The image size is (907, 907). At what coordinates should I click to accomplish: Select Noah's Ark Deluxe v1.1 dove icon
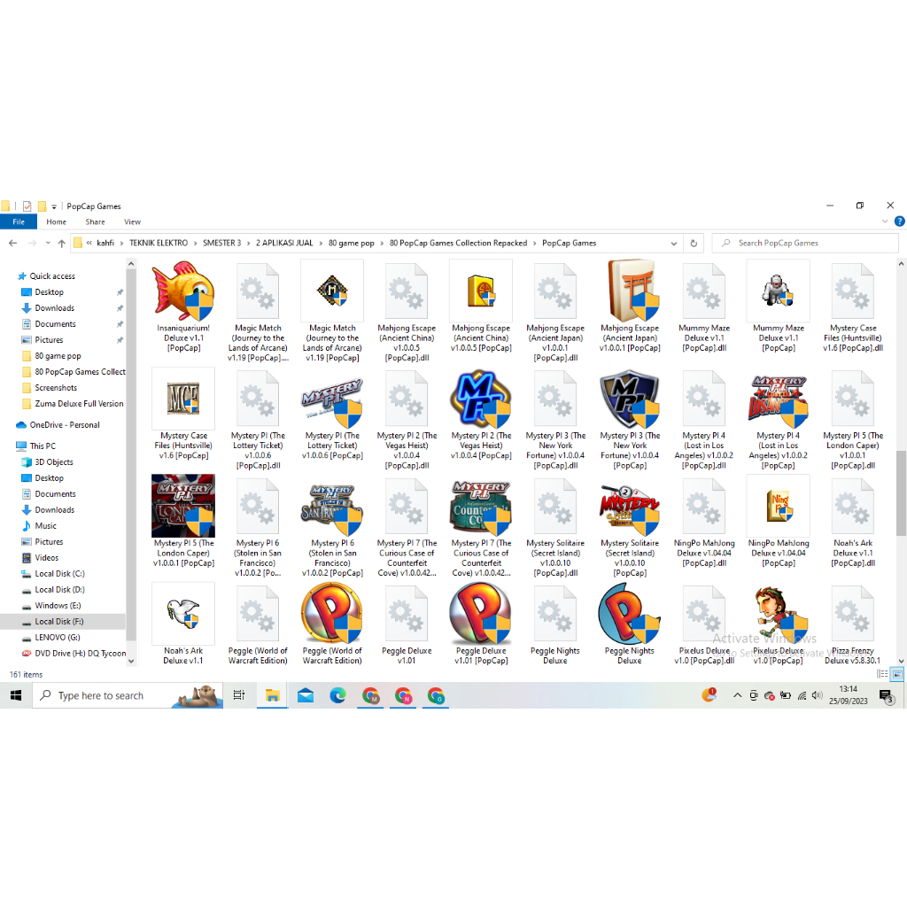pos(183,613)
